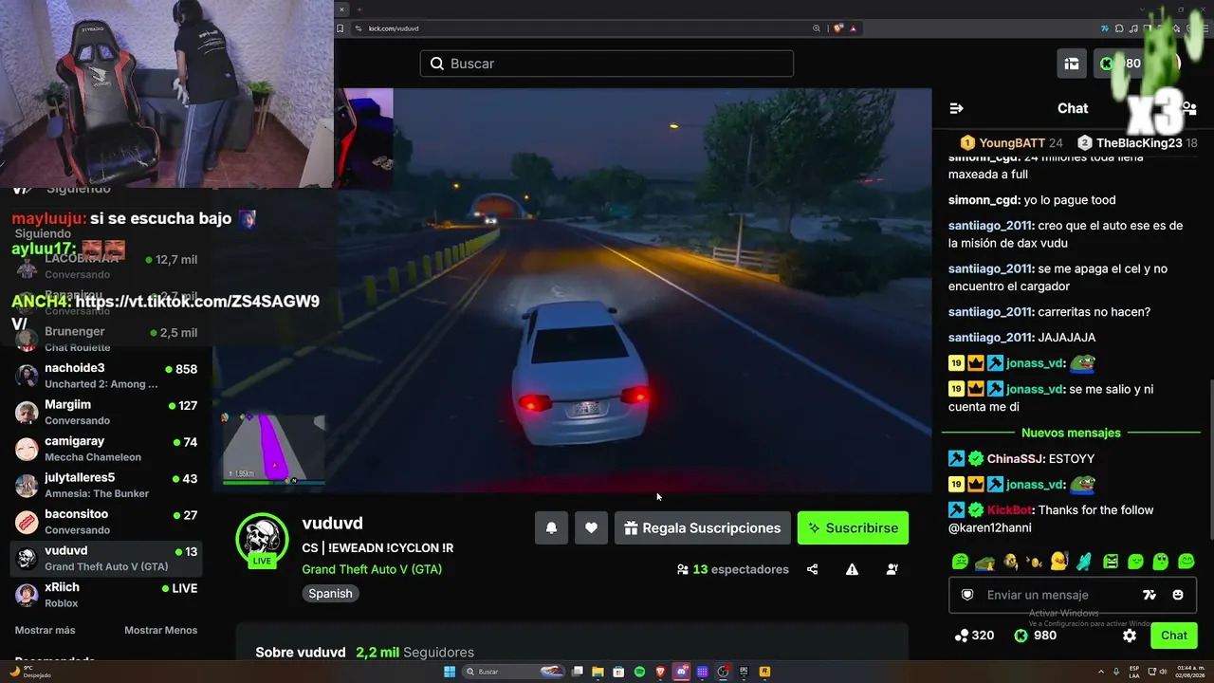Open the share icon beside viewer count

pos(813,569)
